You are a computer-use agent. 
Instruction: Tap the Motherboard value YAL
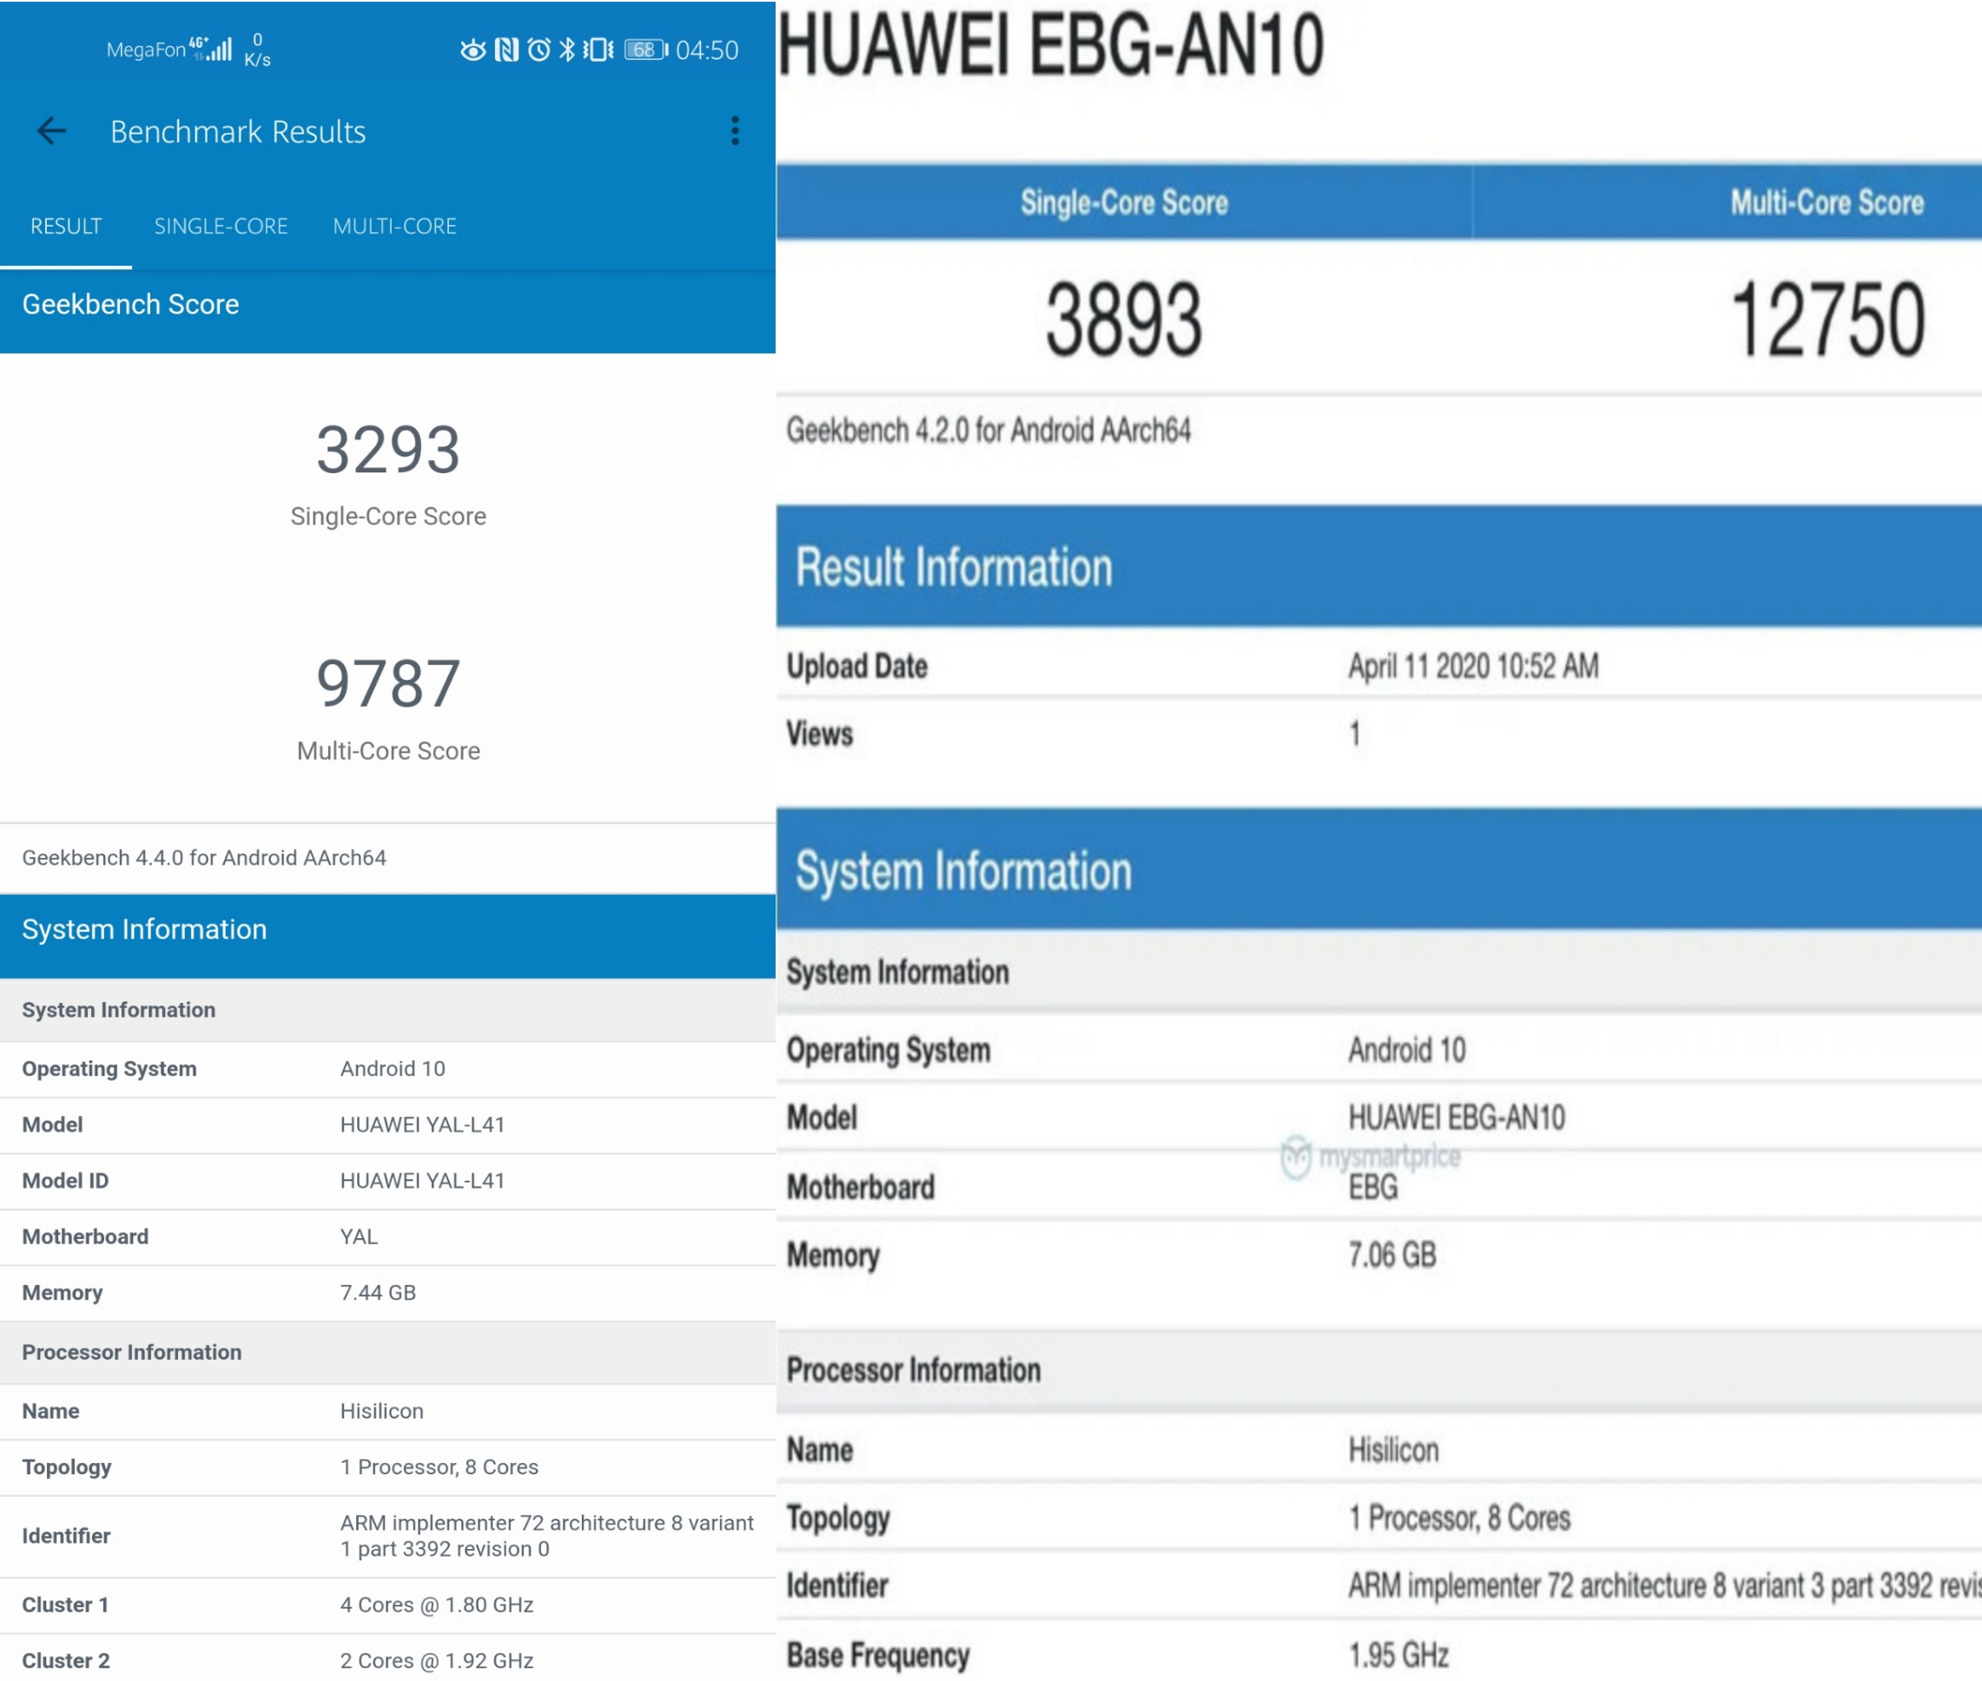[x=360, y=1237]
